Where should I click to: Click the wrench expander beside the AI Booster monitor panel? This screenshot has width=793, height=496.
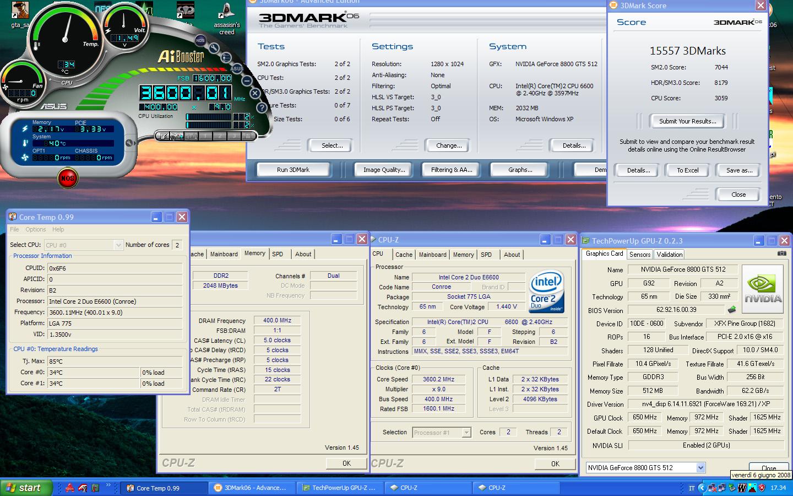pyautogui.click(x=130, y=143)
